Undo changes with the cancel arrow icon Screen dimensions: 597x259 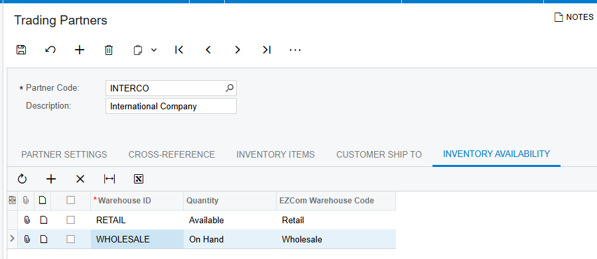click(50, 50)
